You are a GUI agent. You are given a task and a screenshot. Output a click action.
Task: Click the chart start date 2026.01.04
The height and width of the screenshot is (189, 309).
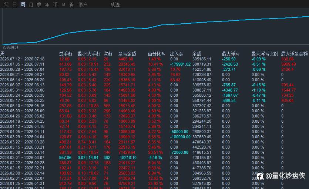tap(10, 47)
